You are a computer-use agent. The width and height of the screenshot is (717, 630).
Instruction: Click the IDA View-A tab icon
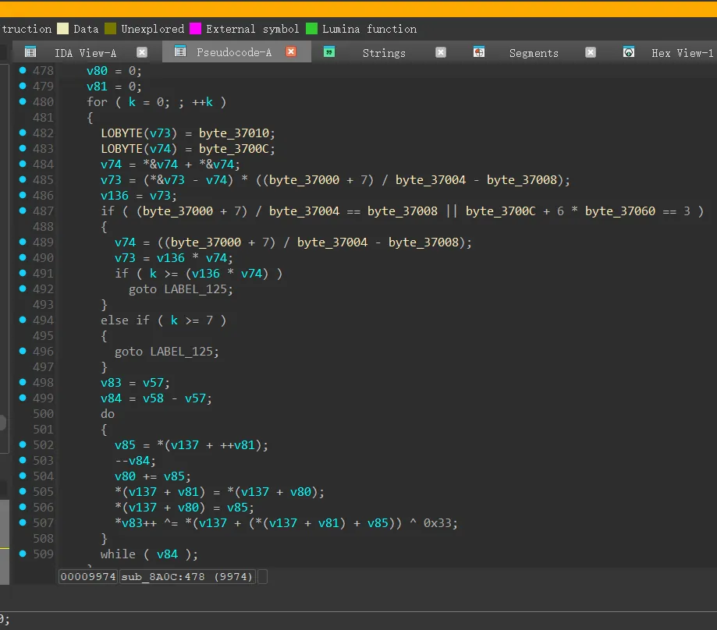click(x=30, y=52)
